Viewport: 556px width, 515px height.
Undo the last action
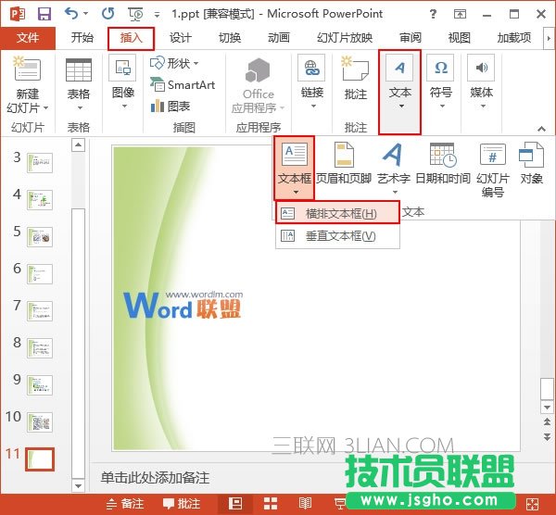[x=71, y=14]
